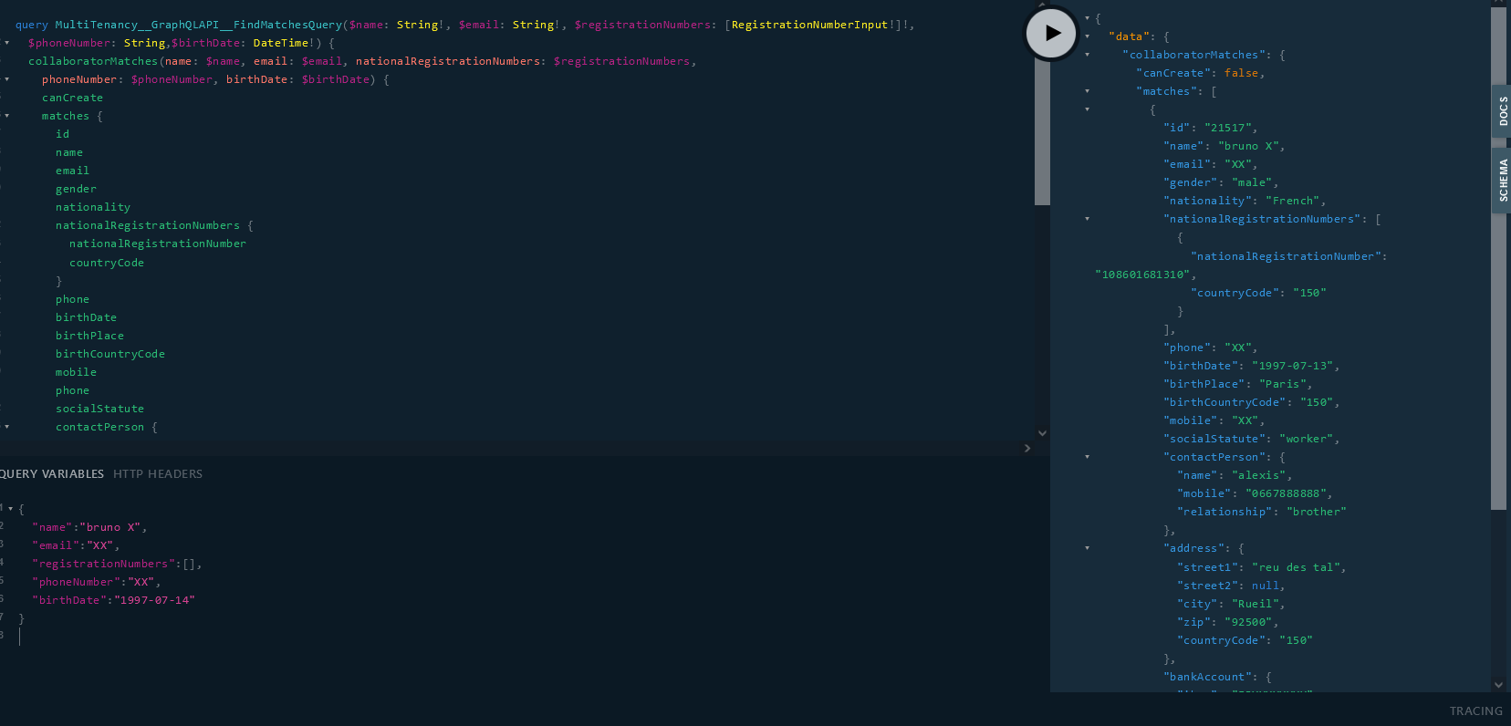Screen dimensions: 1511x726
Task: Click the response "city": "Rueil" line
Action: pos(1231,604)
